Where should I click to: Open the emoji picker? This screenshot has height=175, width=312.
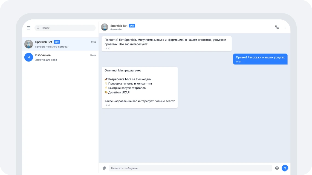click(277, 168)
